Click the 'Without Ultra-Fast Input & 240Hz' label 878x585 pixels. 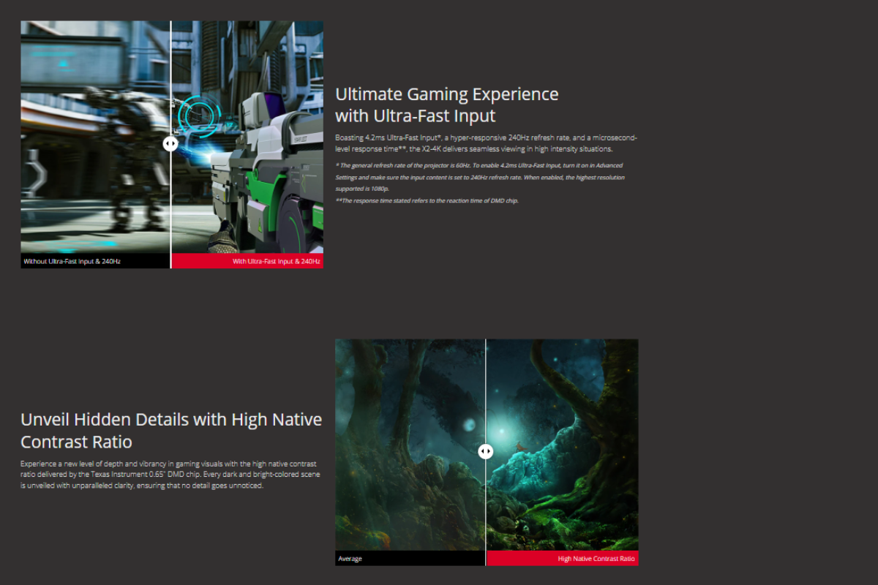pos(95,261)
